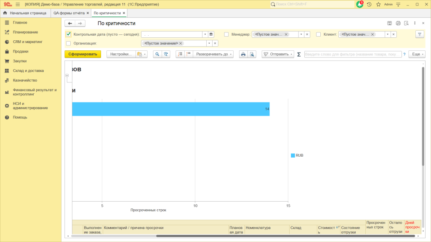Viewport: 431px width, 242px height.
Task: Close the QA формы отчёта tab
Action: coord(88,13)
